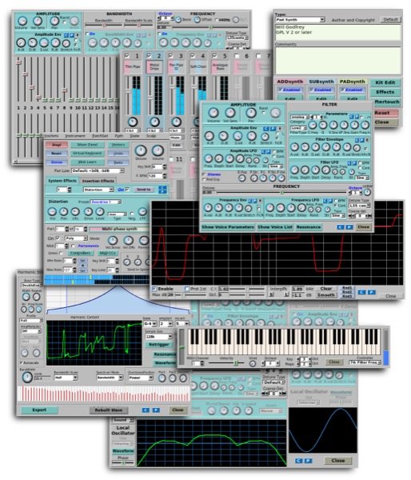Screen dimensions: 411x480
Task: Open the Spectrum Mode dropdown
Action: (x=110, y=378)
